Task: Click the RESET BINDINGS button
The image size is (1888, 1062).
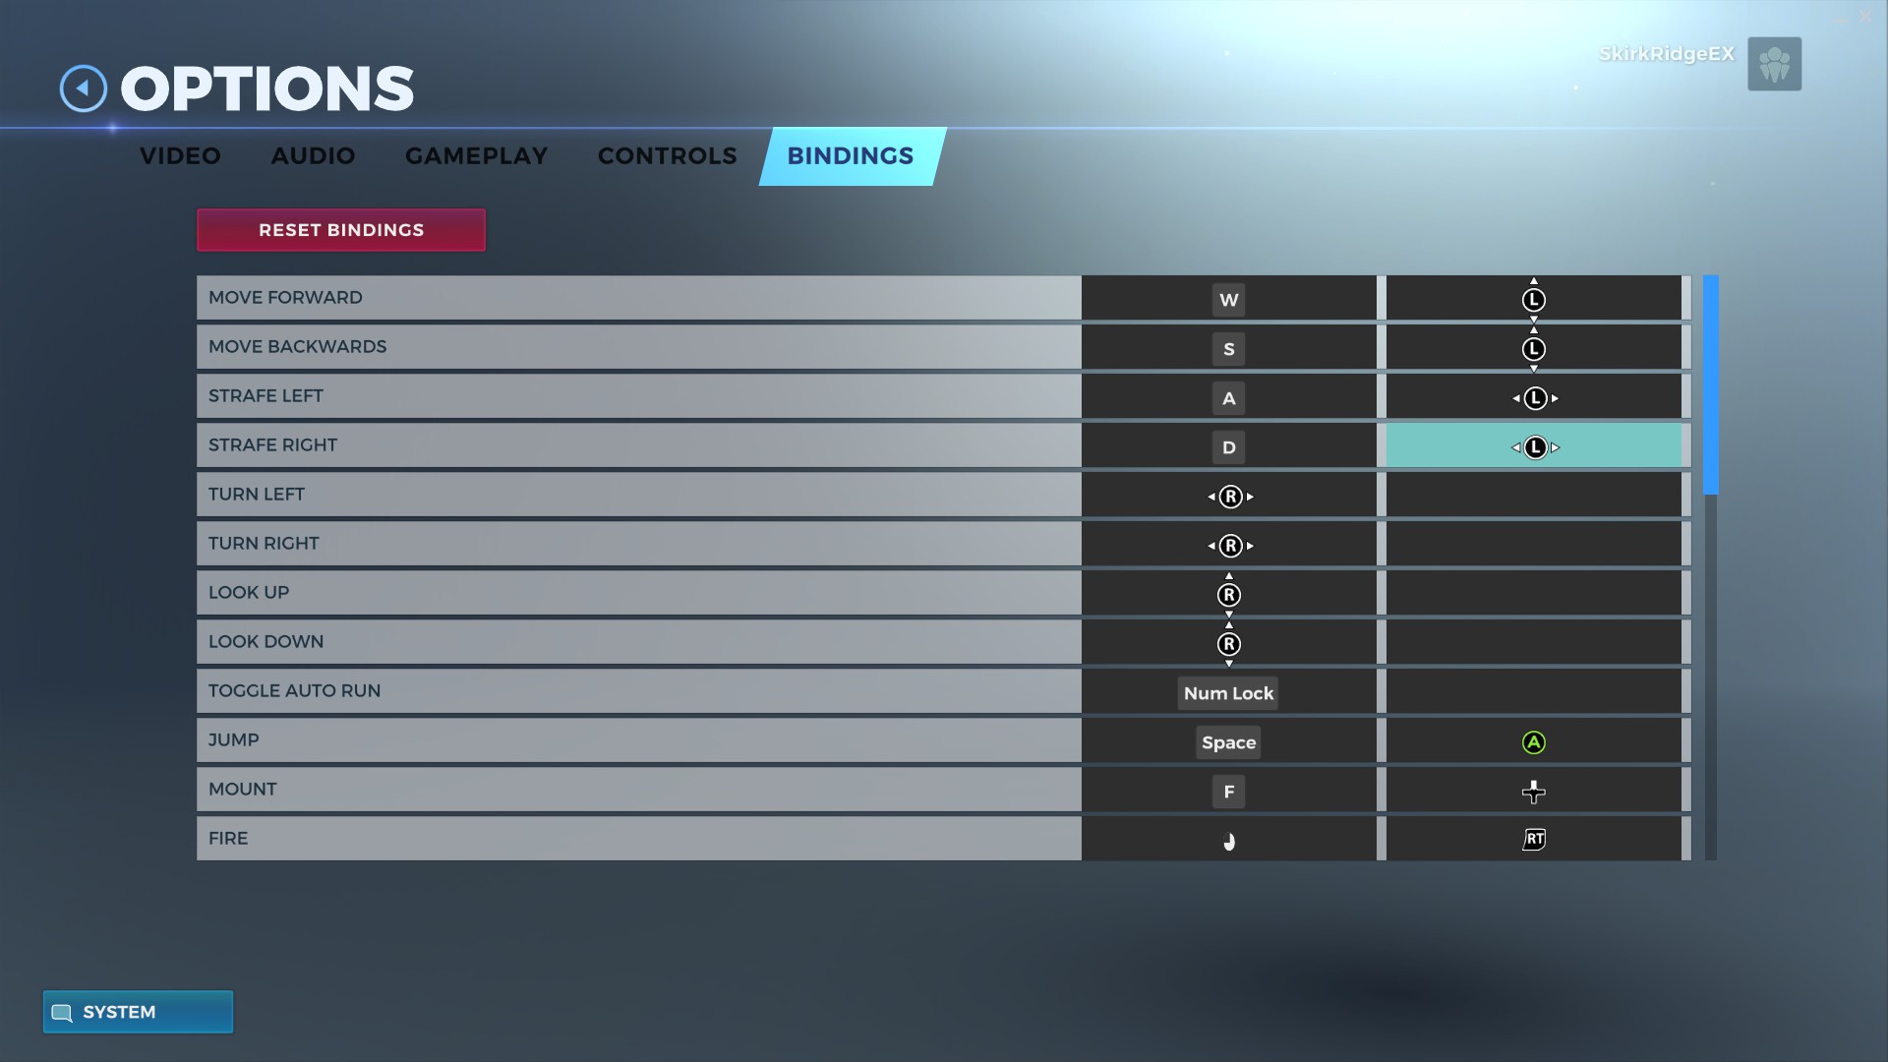Action: pos(341,229)
